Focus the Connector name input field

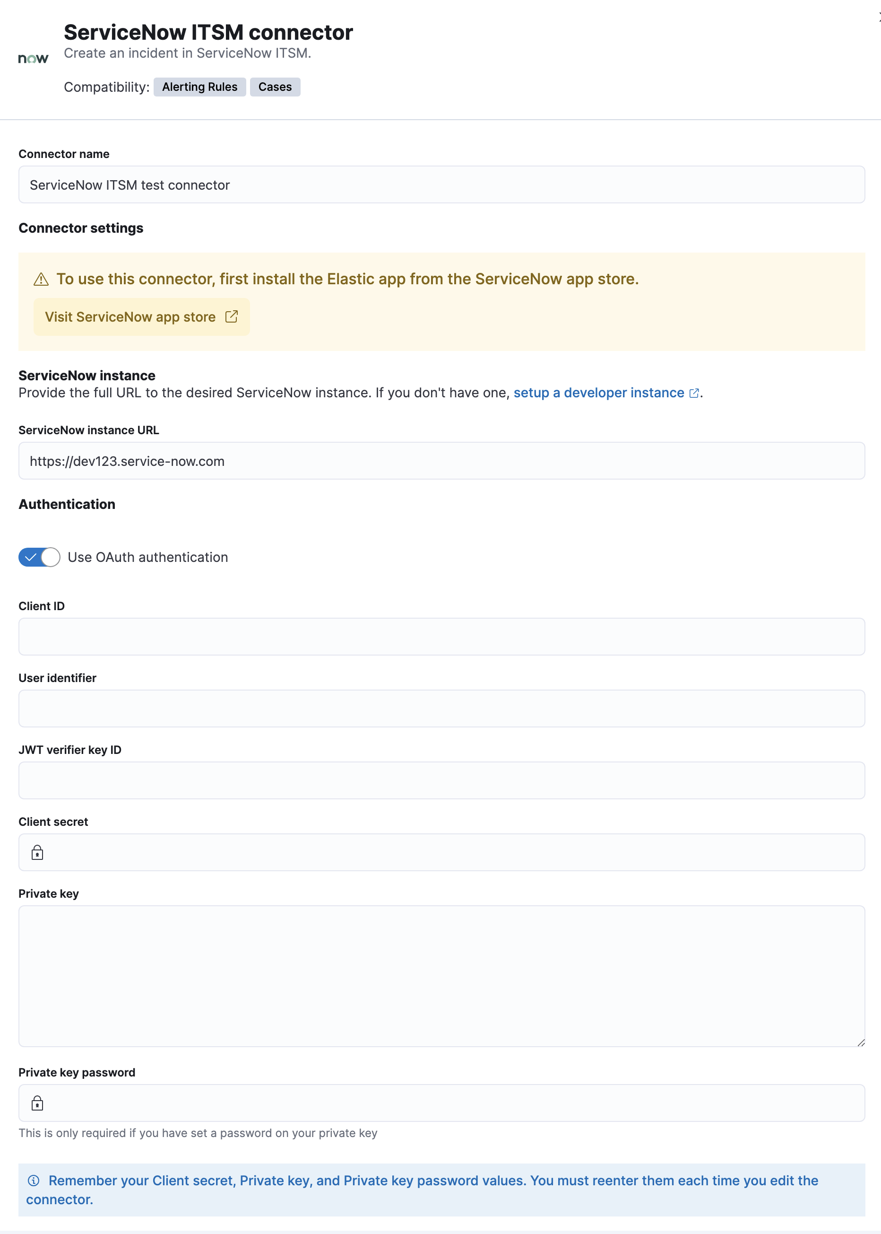(441, 185)
